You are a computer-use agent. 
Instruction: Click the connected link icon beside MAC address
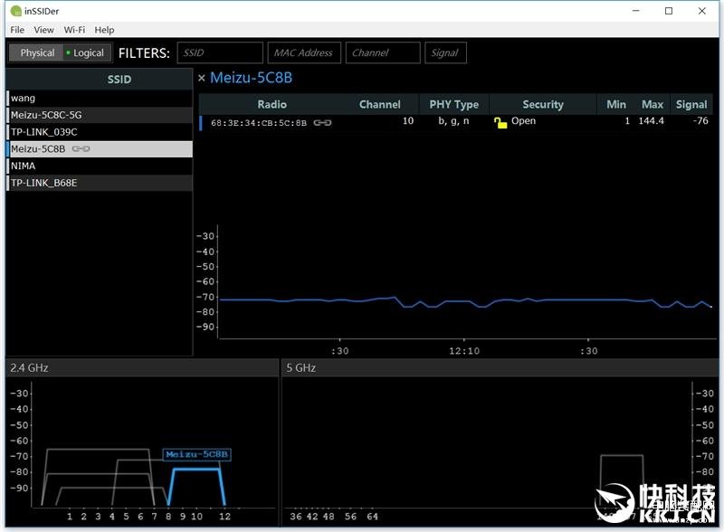(322, 123)
